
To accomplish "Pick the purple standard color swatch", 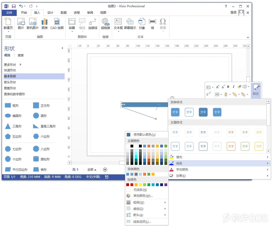I will click(x=166, y=185).
